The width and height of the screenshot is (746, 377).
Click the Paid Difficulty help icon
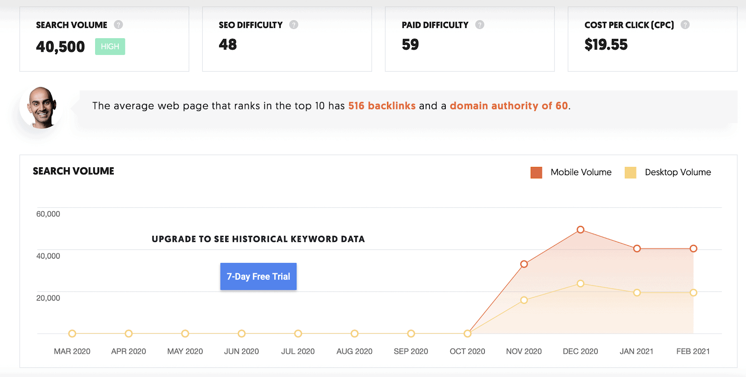point(480,25)
